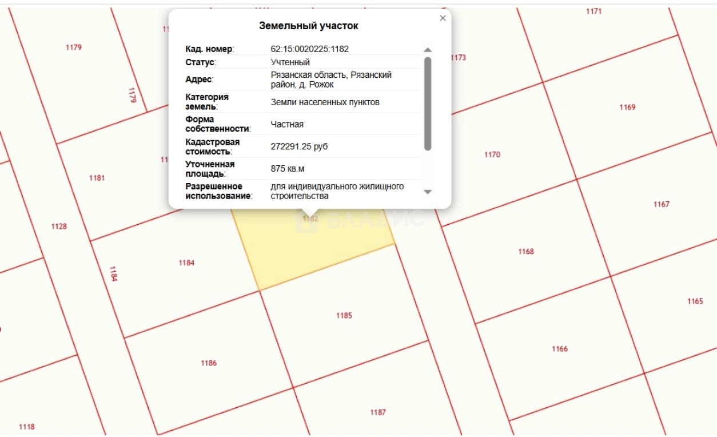Select parcel 1168 on map
This screenshot has width=717, height=437.
(x=526, y=252)
